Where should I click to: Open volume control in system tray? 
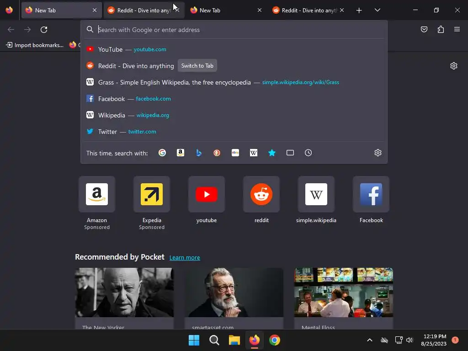tap(409, 340)
